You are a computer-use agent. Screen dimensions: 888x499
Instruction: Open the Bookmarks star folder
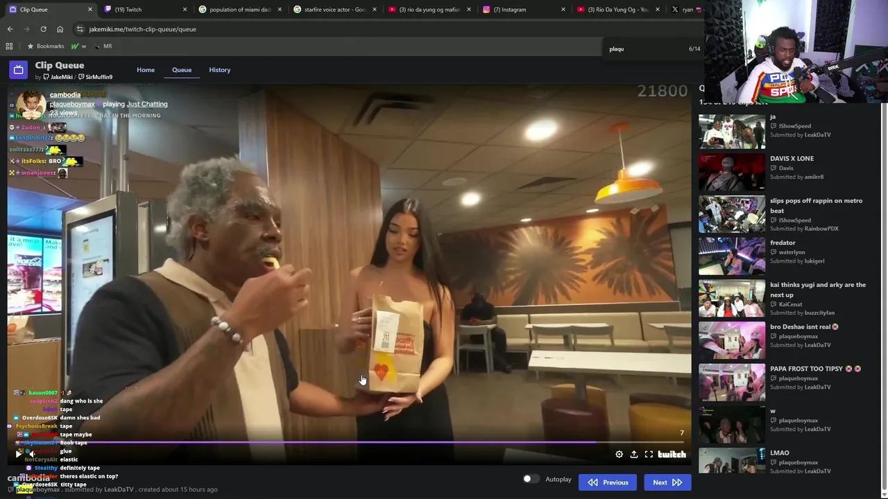[46, 46]
